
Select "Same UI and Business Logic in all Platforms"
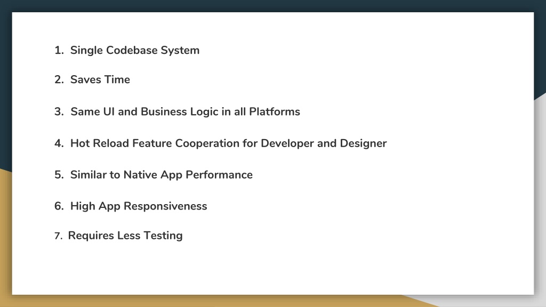(x=185, y=112)
